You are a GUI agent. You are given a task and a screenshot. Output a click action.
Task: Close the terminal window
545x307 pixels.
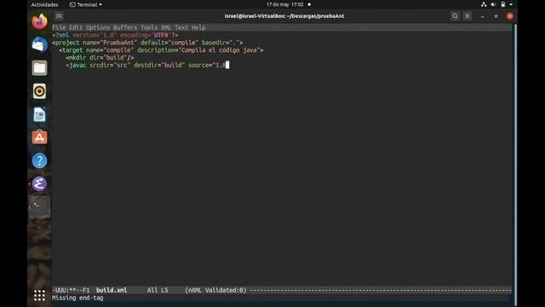(510, 16)
